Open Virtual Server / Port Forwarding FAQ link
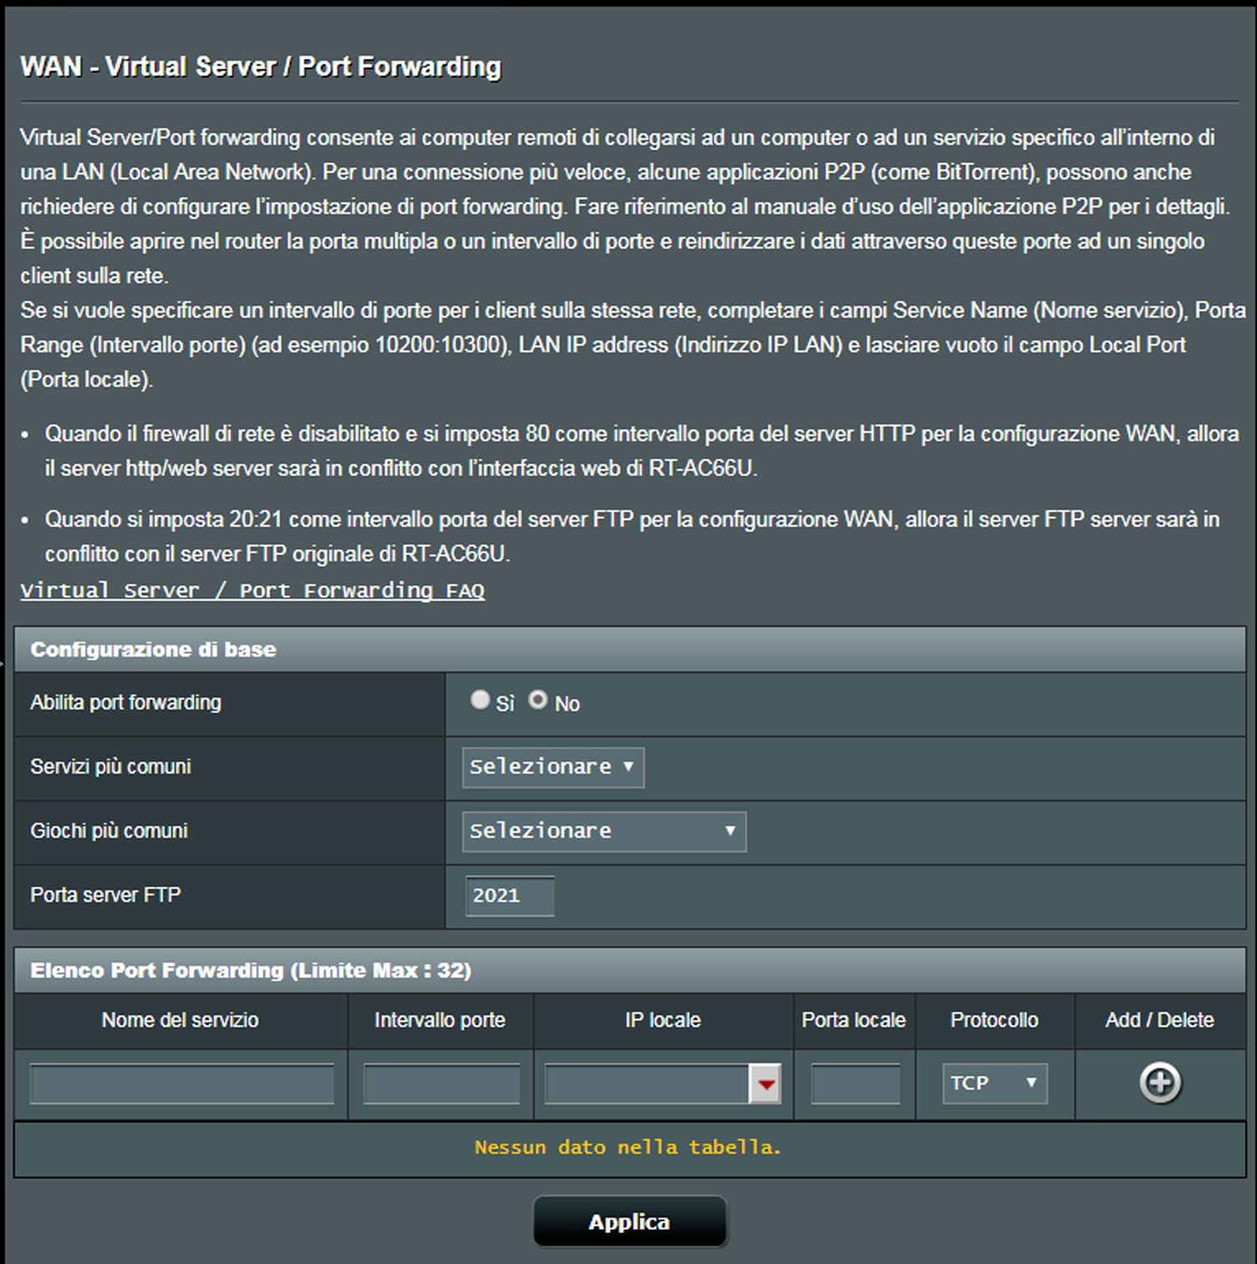Viewport: 1257px width, 1264px height. [x=252, y=591]
